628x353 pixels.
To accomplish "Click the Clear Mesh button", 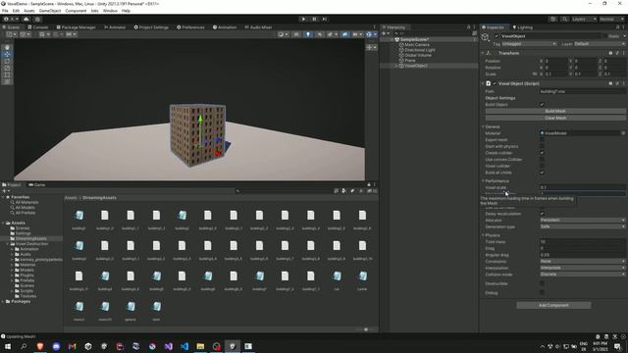I will point(555,118).
